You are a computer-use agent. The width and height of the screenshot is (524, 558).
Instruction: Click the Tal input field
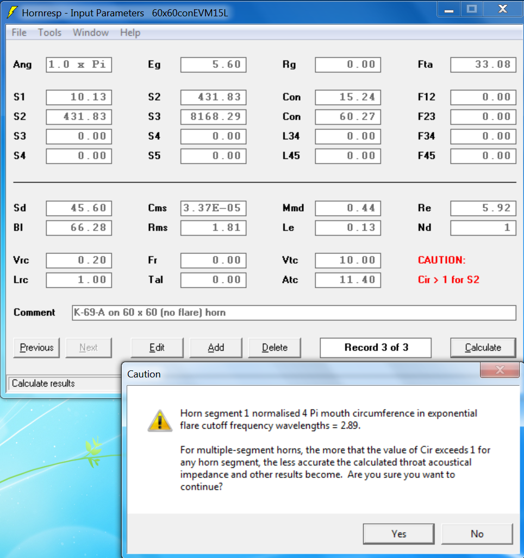(x=214, y=280)
